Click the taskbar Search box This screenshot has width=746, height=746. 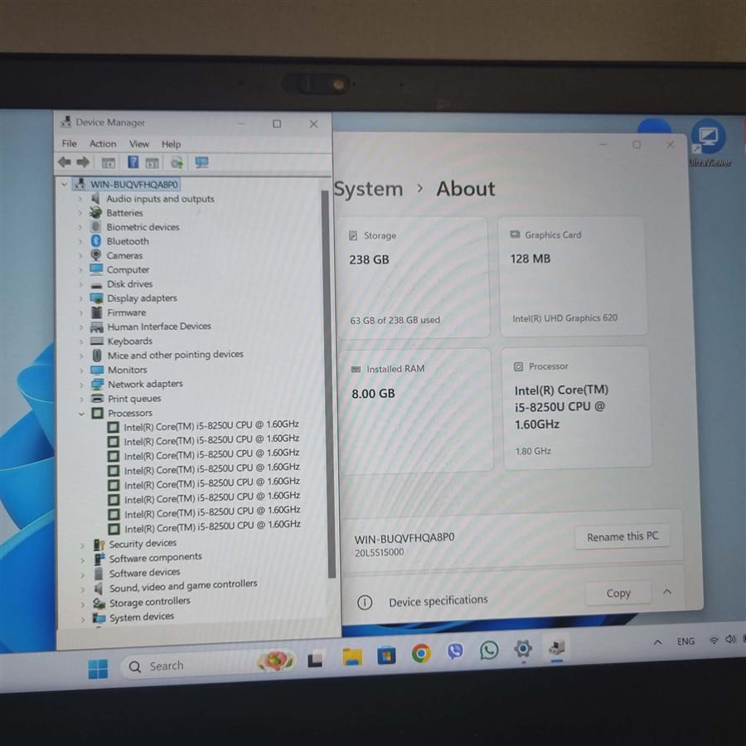pos(186,666)
